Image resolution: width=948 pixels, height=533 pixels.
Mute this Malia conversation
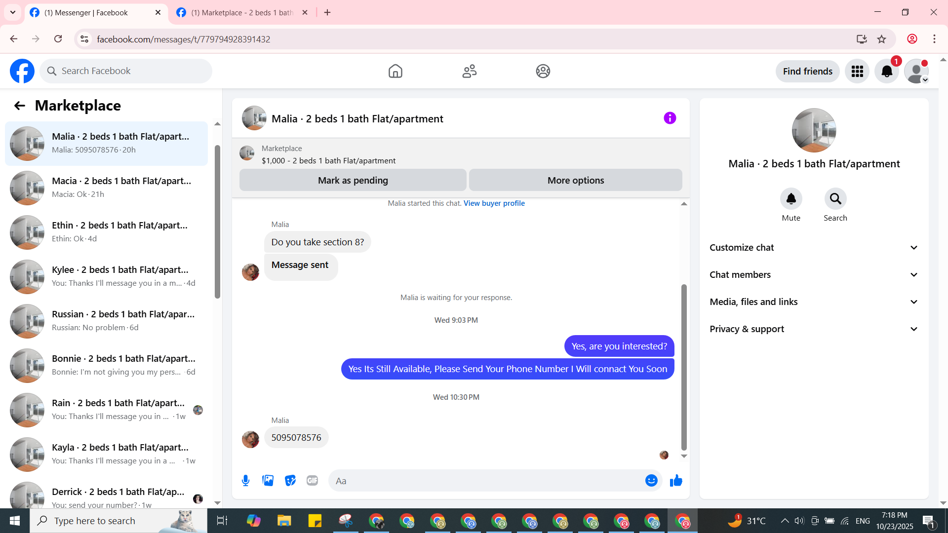pos(791,199)
